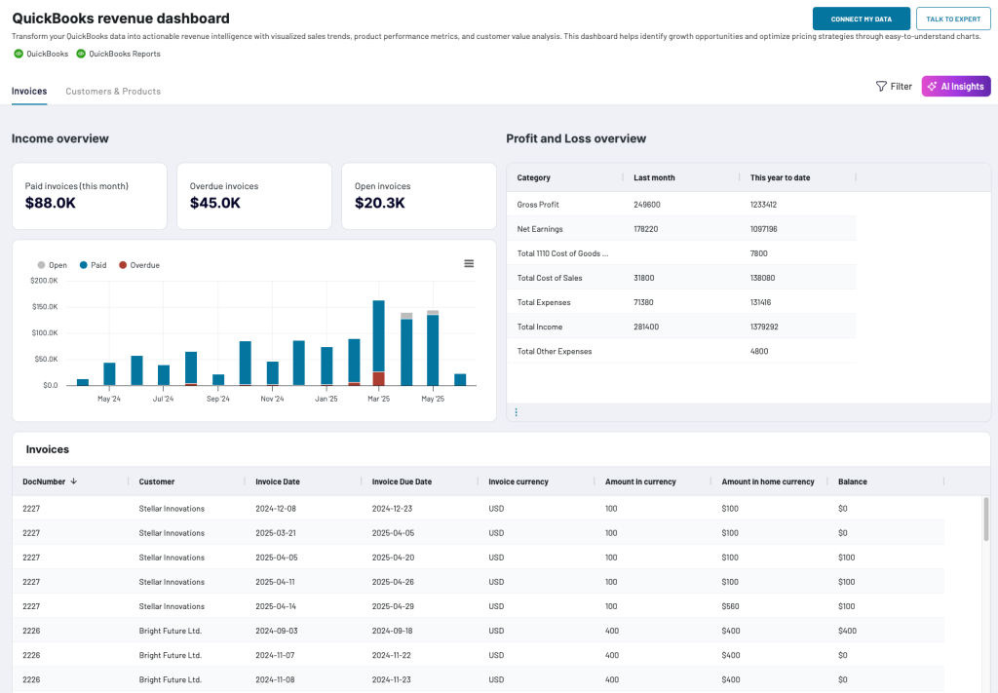Image resolution: width=998 pixels, height=693 pixels.
Task: Click the Filter button label
Action: [902, 86]
